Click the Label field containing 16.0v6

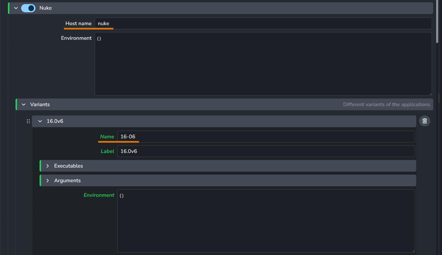266,151
